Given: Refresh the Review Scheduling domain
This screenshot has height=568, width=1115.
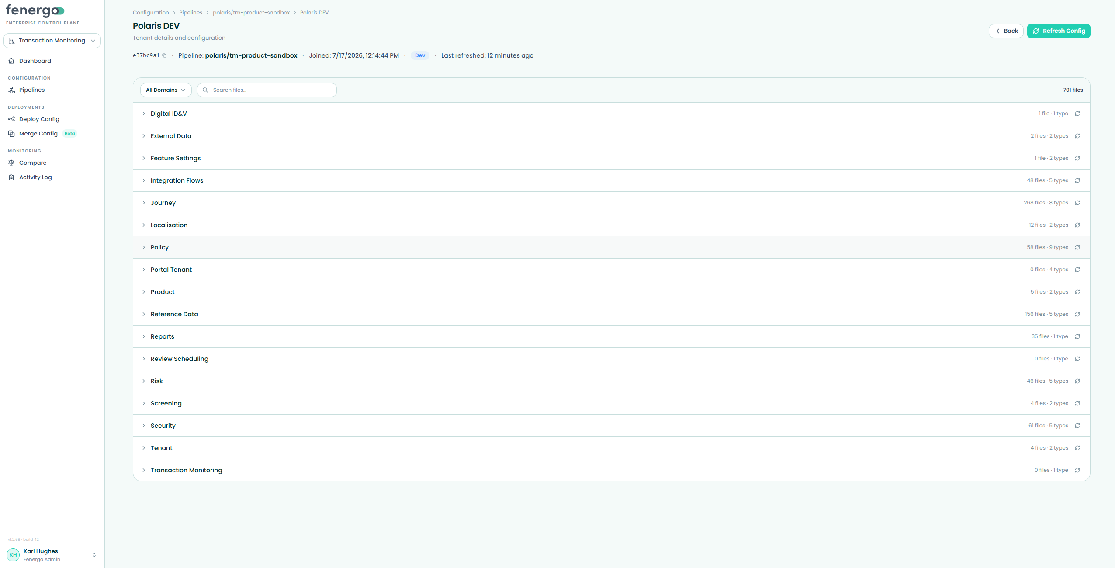Looking at the screenshot, I should click(x=1077, y=359).
